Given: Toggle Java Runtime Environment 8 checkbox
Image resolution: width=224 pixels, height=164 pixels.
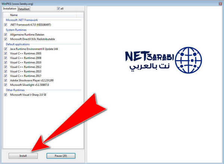Looking at the screenshot, I should pyautogui.click(x=6, y=49).
